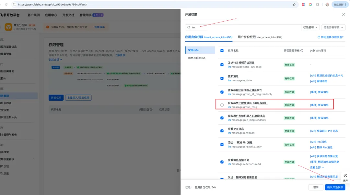Click the orange browser extension icon
Image resolution: width=350 pixels, height=195 pixels.
(x=310, y=5)
